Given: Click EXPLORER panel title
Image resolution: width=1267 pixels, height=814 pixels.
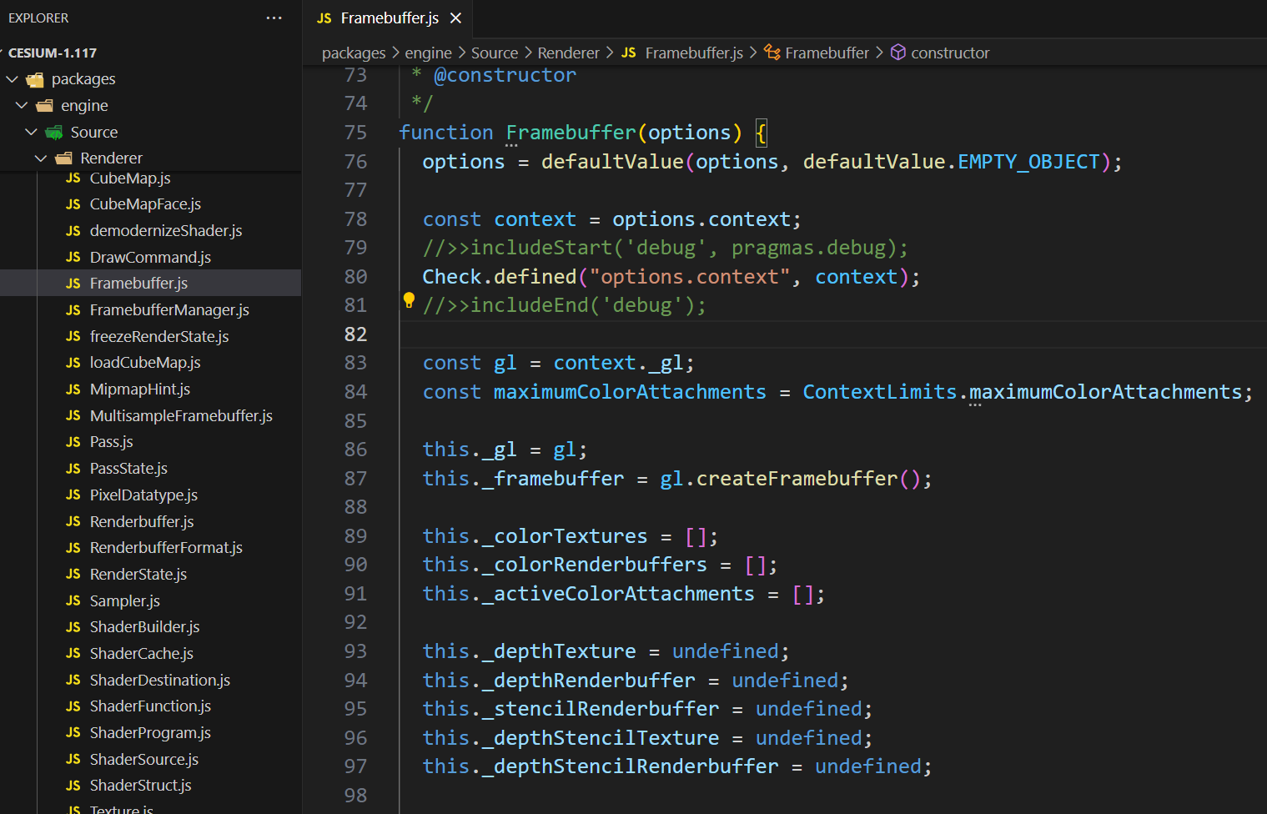Looking at the screenshot, I should (x=38, y=18).
